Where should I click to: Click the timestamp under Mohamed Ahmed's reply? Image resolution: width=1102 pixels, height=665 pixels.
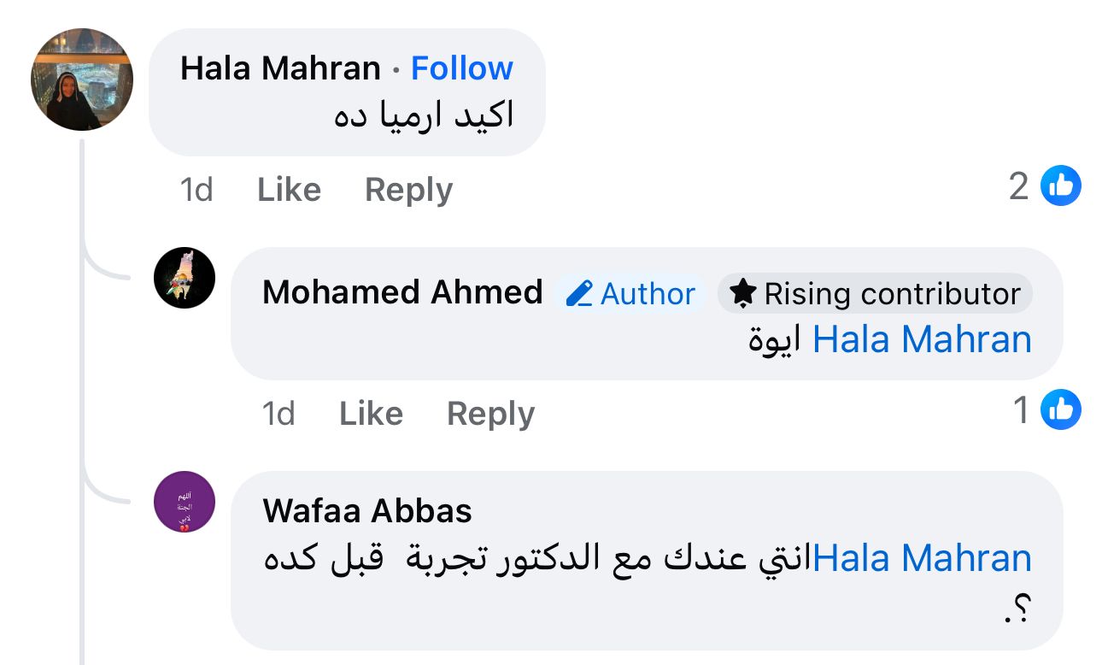(278, 414)
